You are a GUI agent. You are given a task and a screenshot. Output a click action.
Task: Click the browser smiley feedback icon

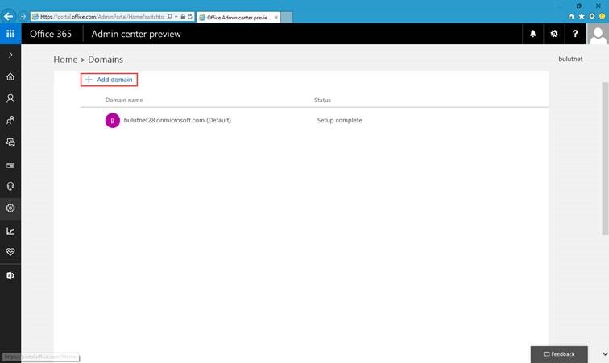click(x=603, y=16)
